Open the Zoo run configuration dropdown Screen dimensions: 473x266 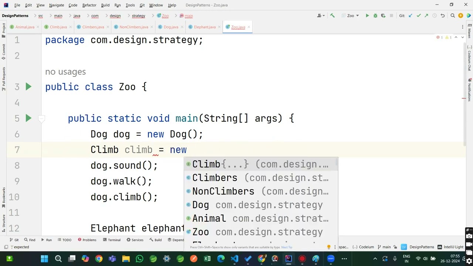[x=350, y=16]
